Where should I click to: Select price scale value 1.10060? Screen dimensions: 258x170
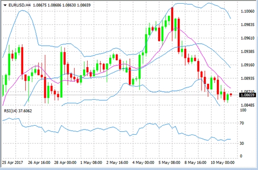(x=247, y=11)
